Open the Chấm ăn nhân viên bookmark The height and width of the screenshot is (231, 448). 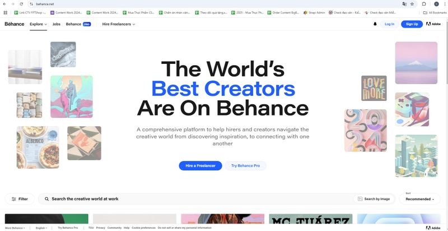175,12
